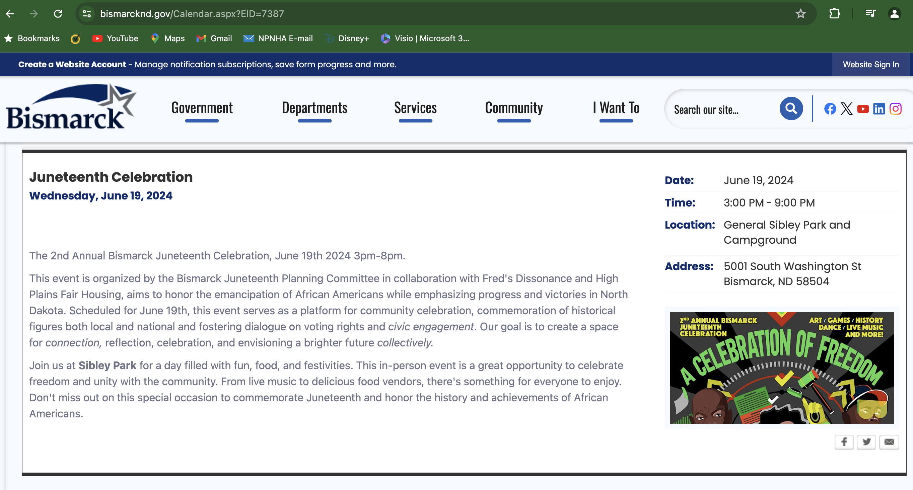Bookmark this page with star icon

point(800,14)
